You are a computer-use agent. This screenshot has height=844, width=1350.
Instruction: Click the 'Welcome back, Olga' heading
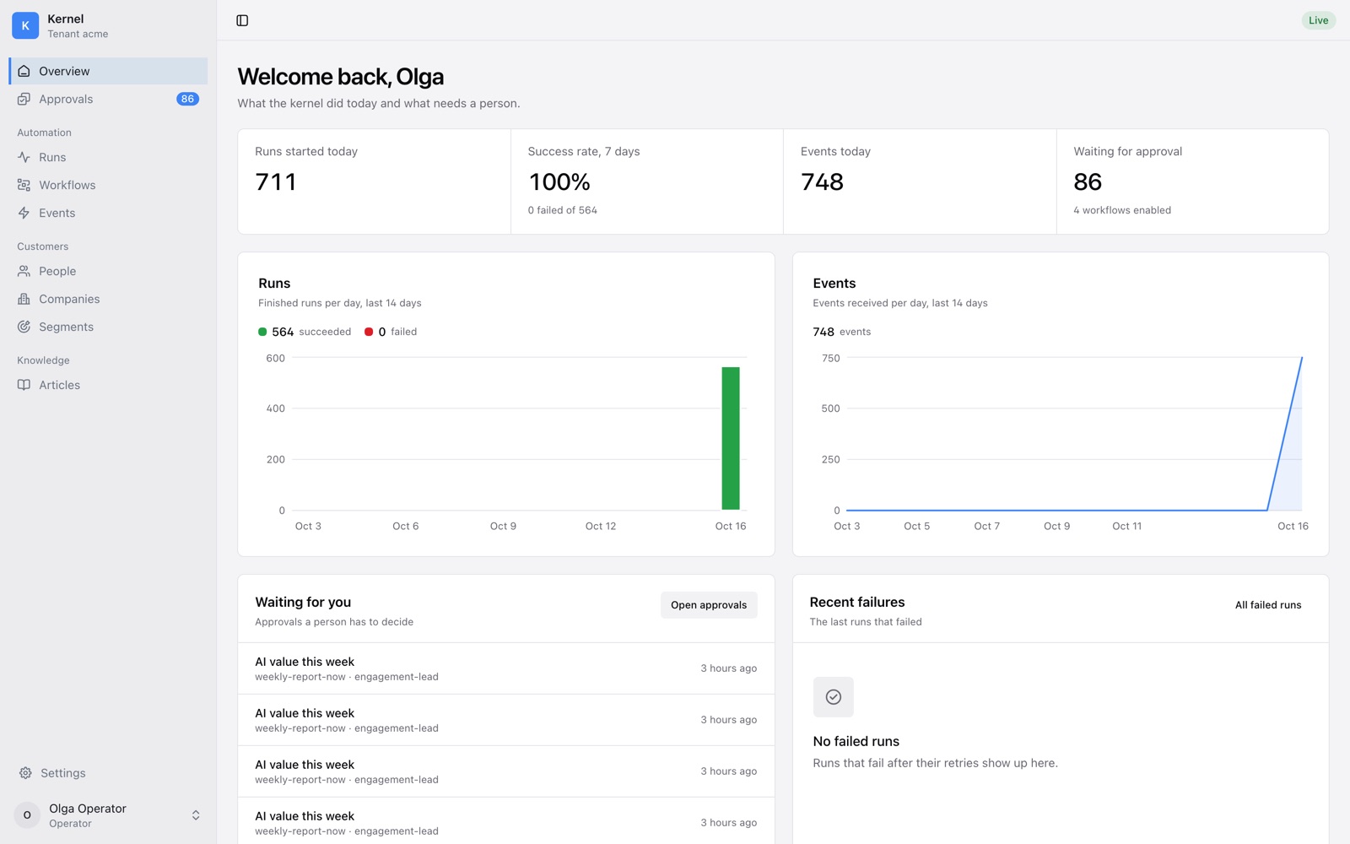tap(341, 77)
